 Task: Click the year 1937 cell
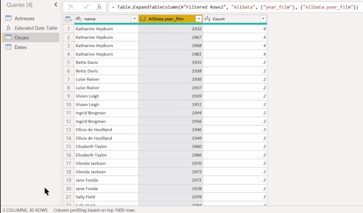click(171, 88)
